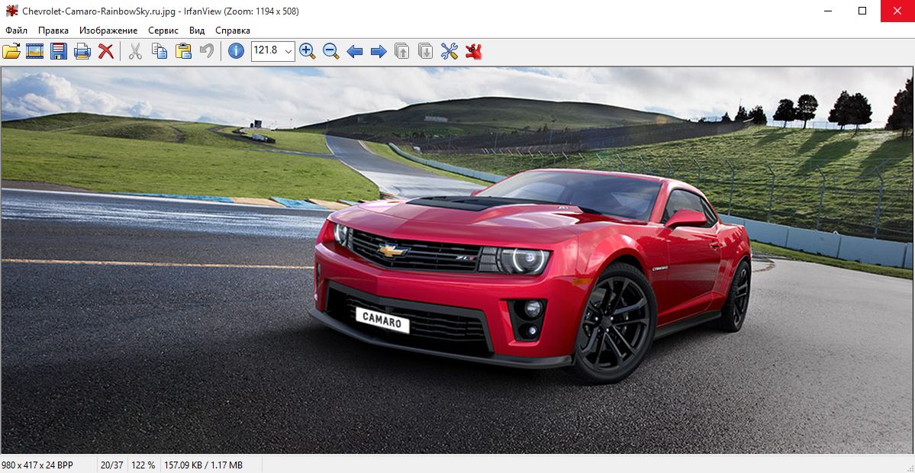The height and width of the screenshot is (473, 915).
Task: Delete the file with the red X icon
Action: click(105, 51)
